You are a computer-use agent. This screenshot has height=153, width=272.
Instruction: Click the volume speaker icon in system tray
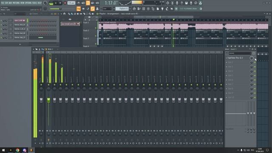click(248, 150)
